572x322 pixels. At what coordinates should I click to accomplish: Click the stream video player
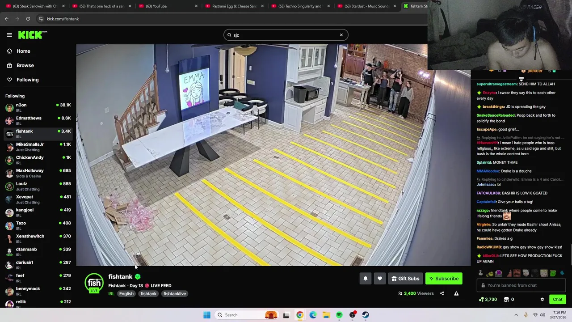click(x=273, y=155)
